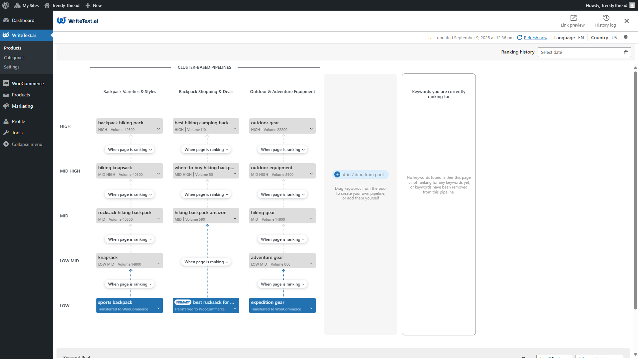Open the 'When page is ranking' dropdown under outdoor gear
This screenshot has height=359, width=638.
282,149
